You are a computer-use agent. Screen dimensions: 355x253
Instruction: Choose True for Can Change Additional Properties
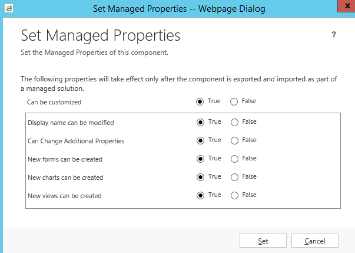coord(200,140)
